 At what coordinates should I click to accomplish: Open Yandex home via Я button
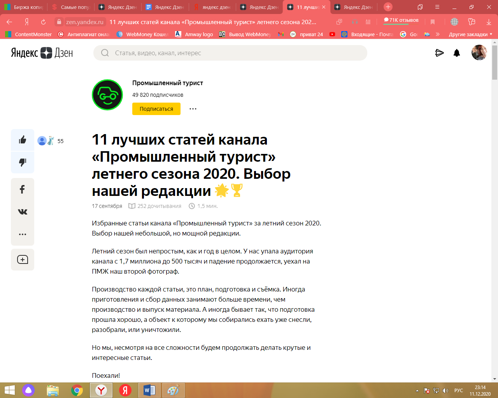pos(26,22)
